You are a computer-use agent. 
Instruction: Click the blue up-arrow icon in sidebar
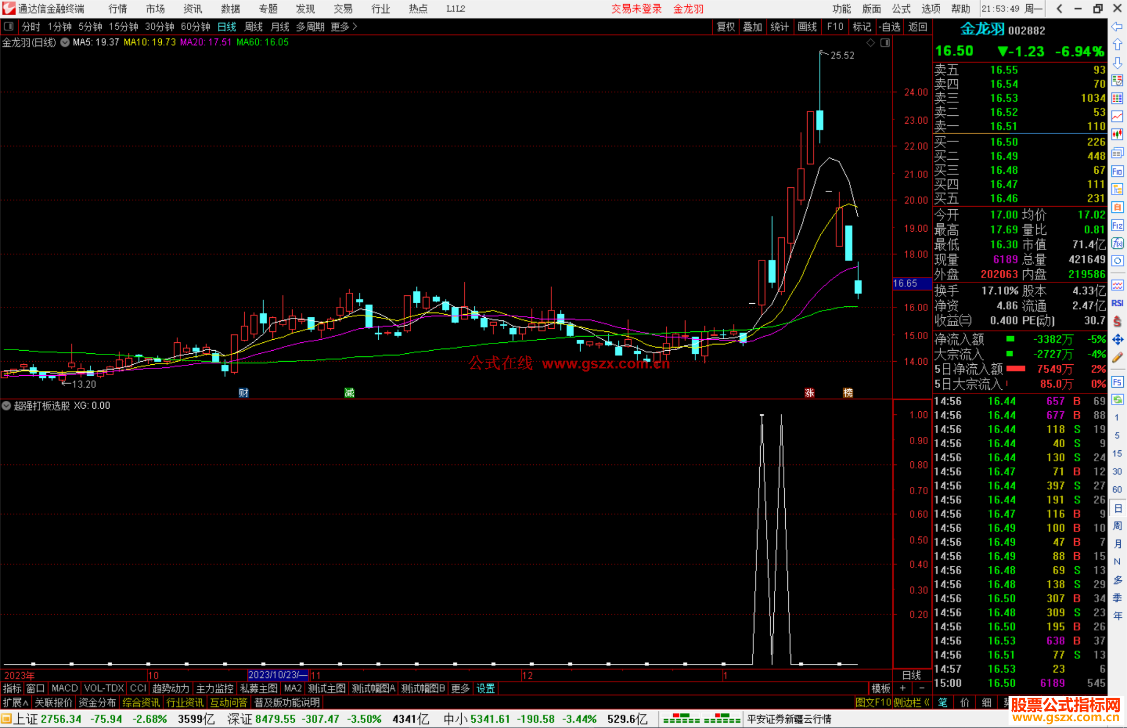pyautogui.click(x=1117, y=45)
